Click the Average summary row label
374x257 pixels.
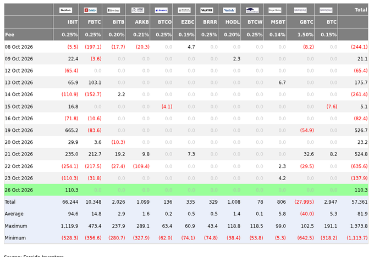coord(14,214)
